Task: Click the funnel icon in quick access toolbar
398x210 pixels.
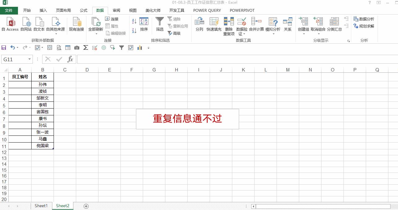Action: (x=122, y=48)
